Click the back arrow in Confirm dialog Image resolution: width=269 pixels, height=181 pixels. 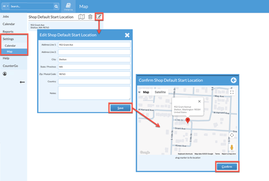(x=234, y=80)
